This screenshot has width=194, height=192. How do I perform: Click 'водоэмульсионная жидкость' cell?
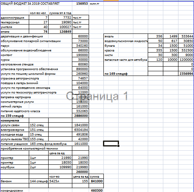[x=126, y=41]
